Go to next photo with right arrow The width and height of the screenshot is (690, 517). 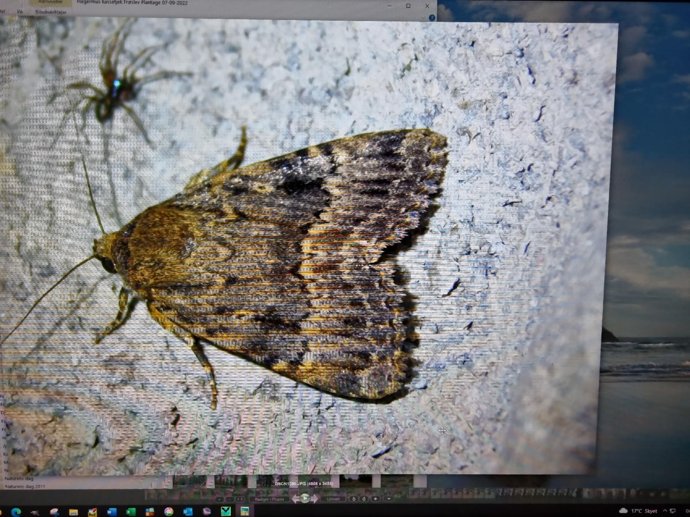pos(314,499)
